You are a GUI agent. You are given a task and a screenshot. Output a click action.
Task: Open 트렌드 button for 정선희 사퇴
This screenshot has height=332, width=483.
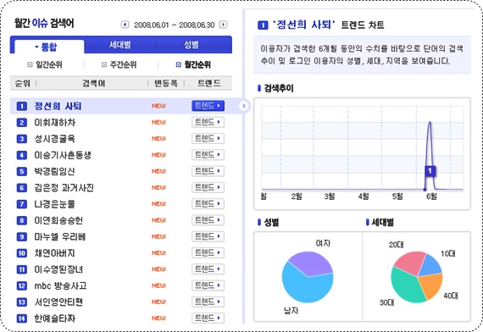pos(208,106)
